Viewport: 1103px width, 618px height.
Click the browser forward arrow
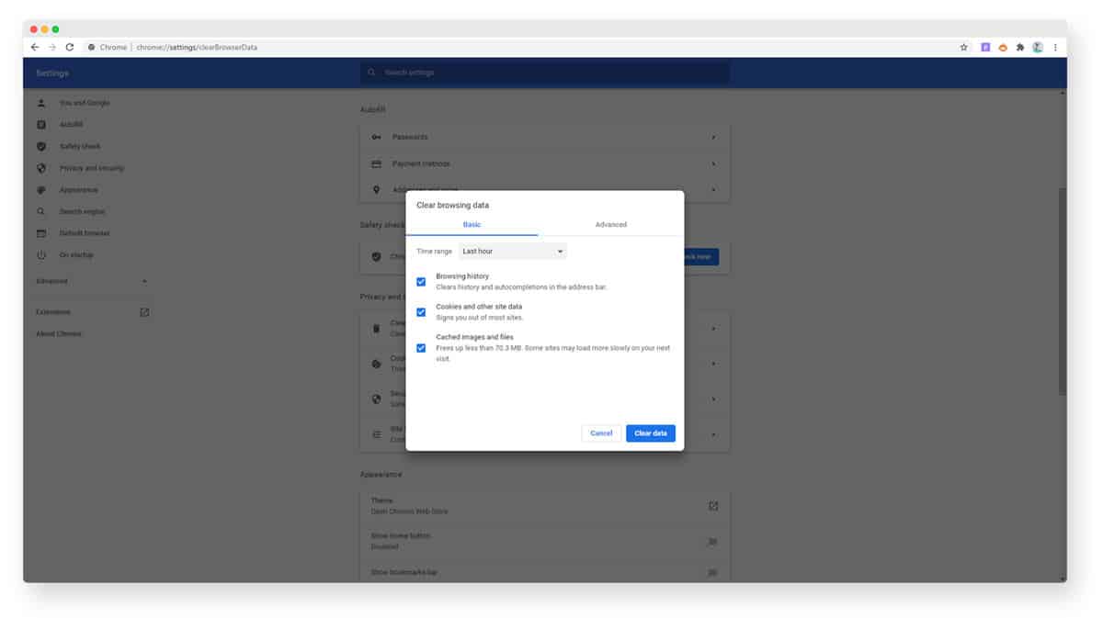52,47
